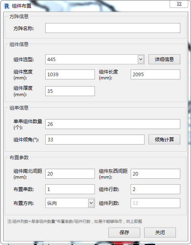
Task: Click the 组件东西间距 input field
Action: [155, 174]
